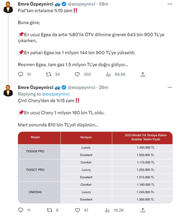Open Emre Özpeynirci profile name on first tweet
The image size is (177, 217).
pos(36,4)
